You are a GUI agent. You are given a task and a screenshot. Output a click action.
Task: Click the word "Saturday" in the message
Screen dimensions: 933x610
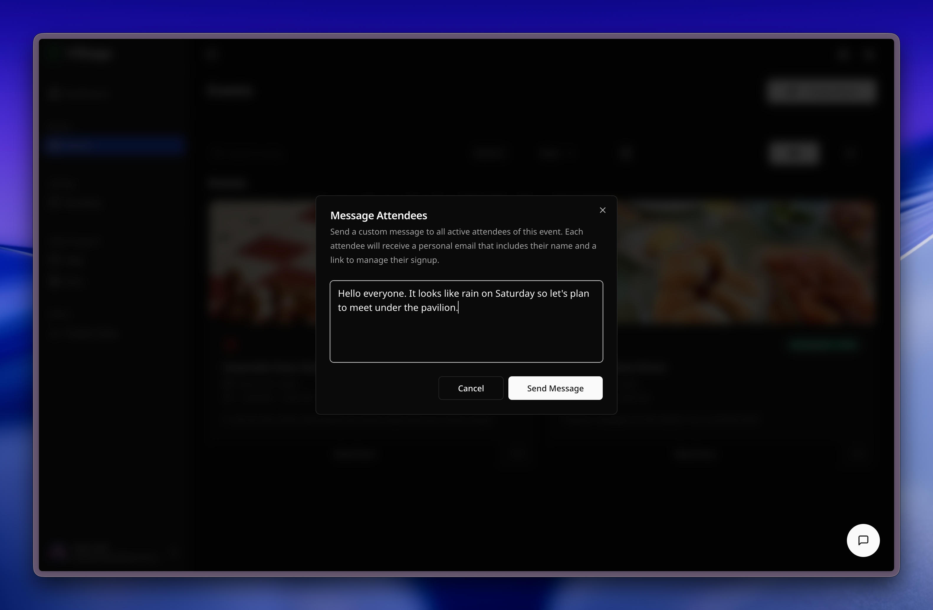pyautogui.click(x=515, y=294)
